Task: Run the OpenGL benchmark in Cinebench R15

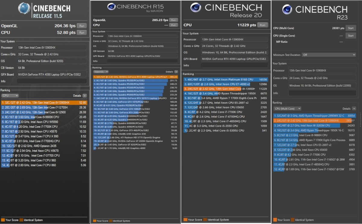Action: [173, 20]
